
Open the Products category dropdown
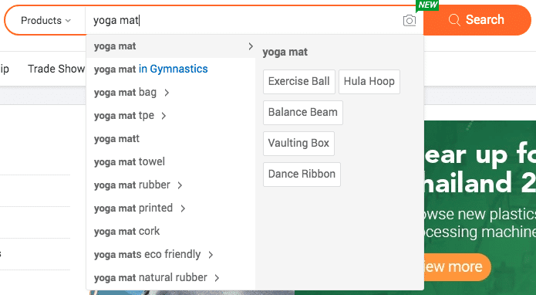pyautogui.click(x=46, y=21)
